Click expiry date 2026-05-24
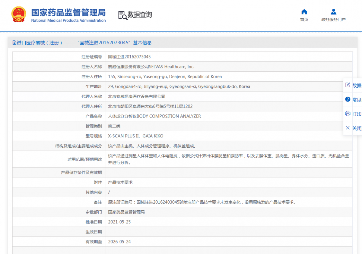This screenshot has width=362, height=254. 119,242
